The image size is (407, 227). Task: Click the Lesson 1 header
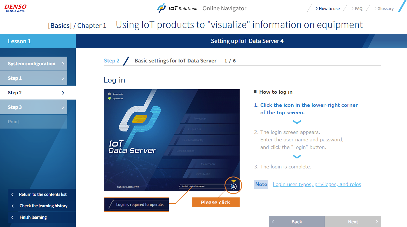tap(38, 41)
